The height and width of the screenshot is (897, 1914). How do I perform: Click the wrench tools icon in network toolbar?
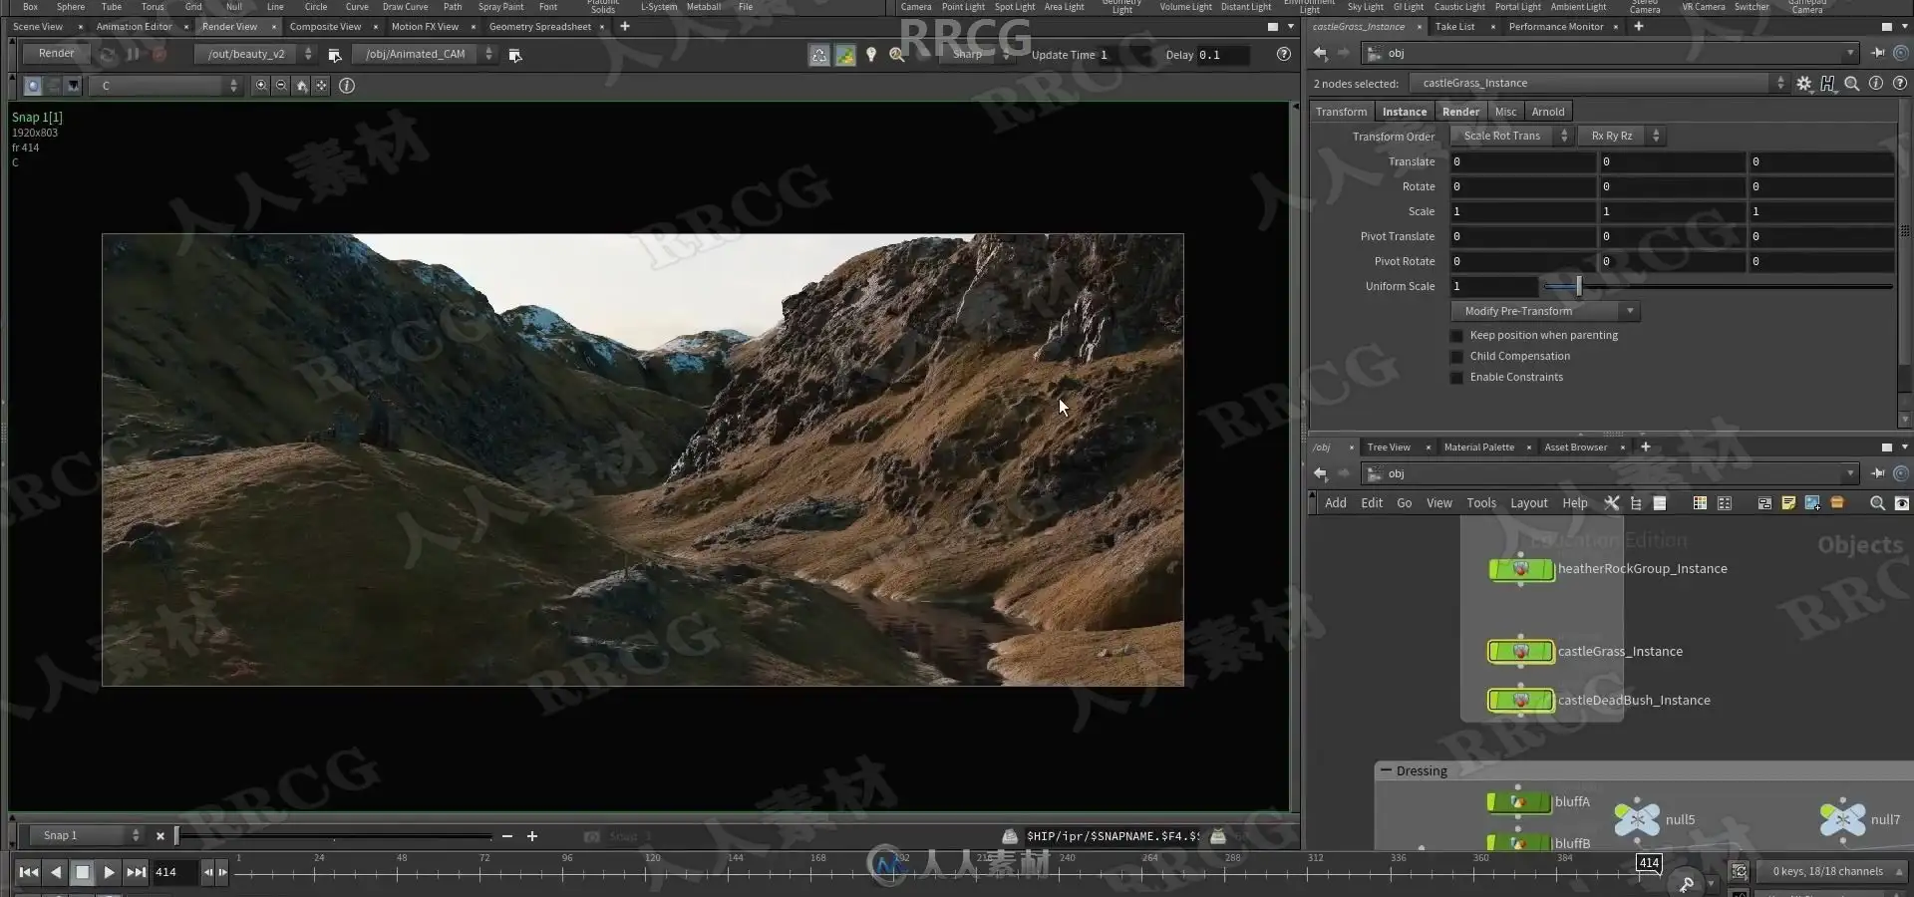click(1611, 503)
